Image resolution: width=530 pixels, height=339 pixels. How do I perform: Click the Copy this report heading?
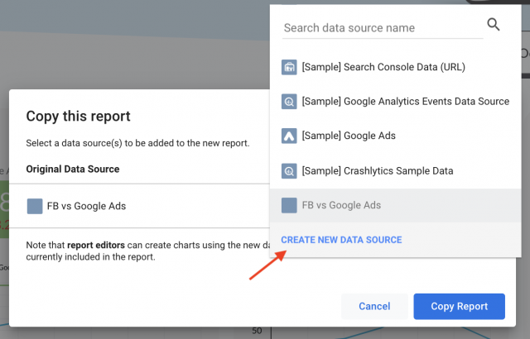click(x=78, y=117)
